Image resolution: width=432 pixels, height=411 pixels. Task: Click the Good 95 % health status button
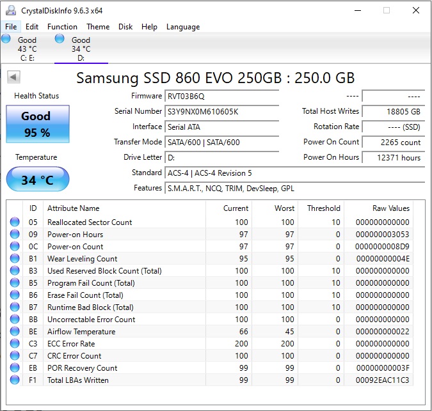38,124
